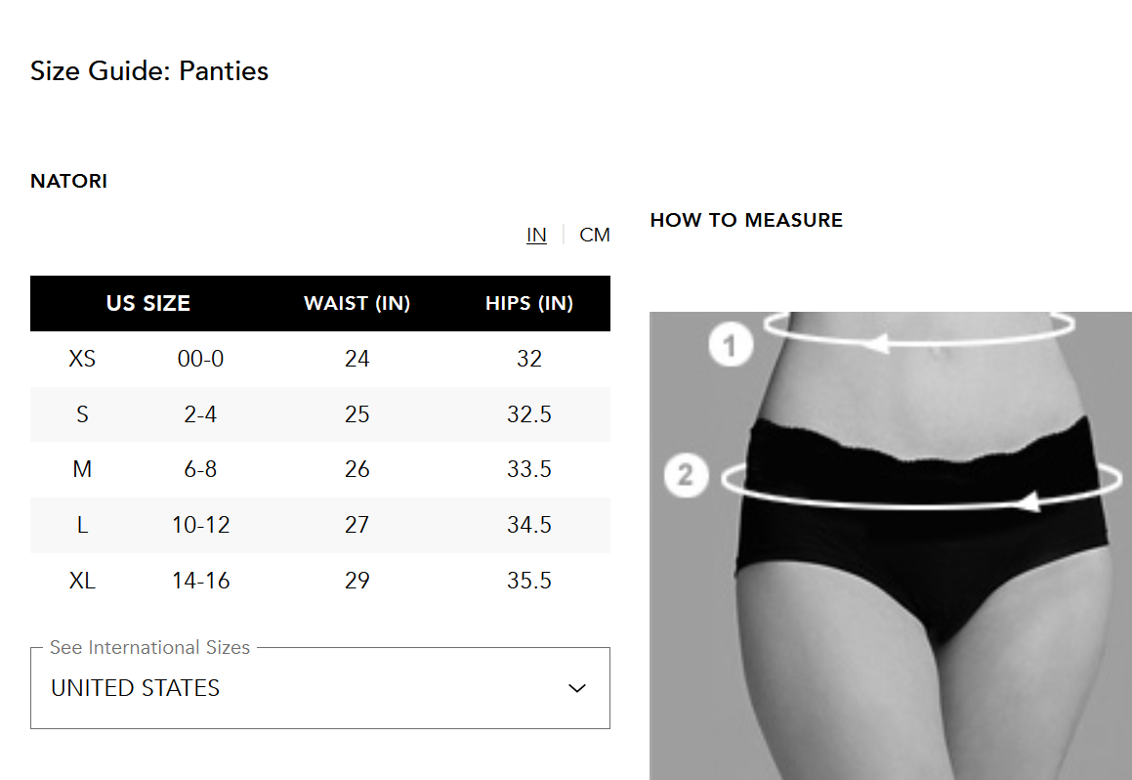Select the XS size label
Image resolution: width=1132 pixels, height=780 pixels.
pos(82,360)
